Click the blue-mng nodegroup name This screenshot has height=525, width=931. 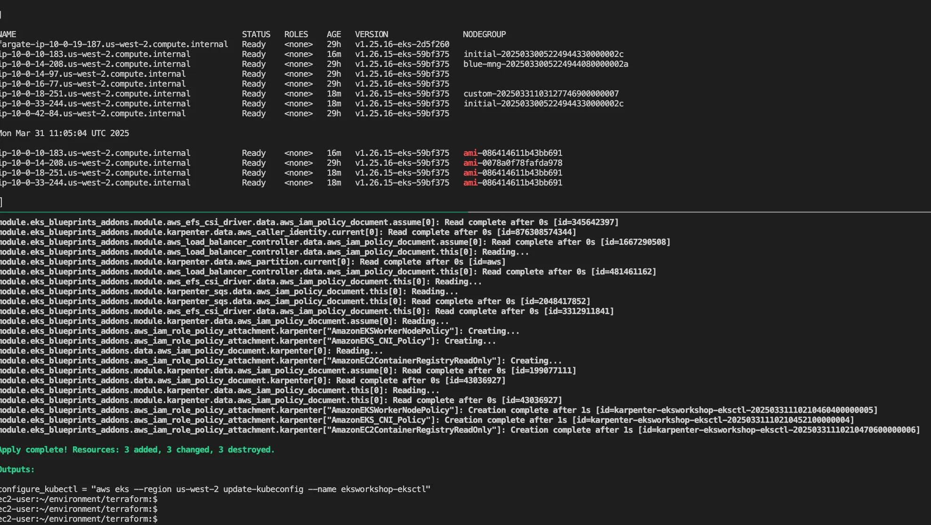point(545,64)
